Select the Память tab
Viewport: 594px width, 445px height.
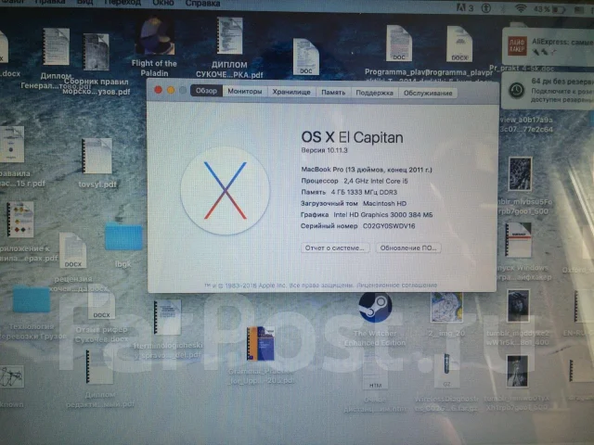[x=333, y=93]
